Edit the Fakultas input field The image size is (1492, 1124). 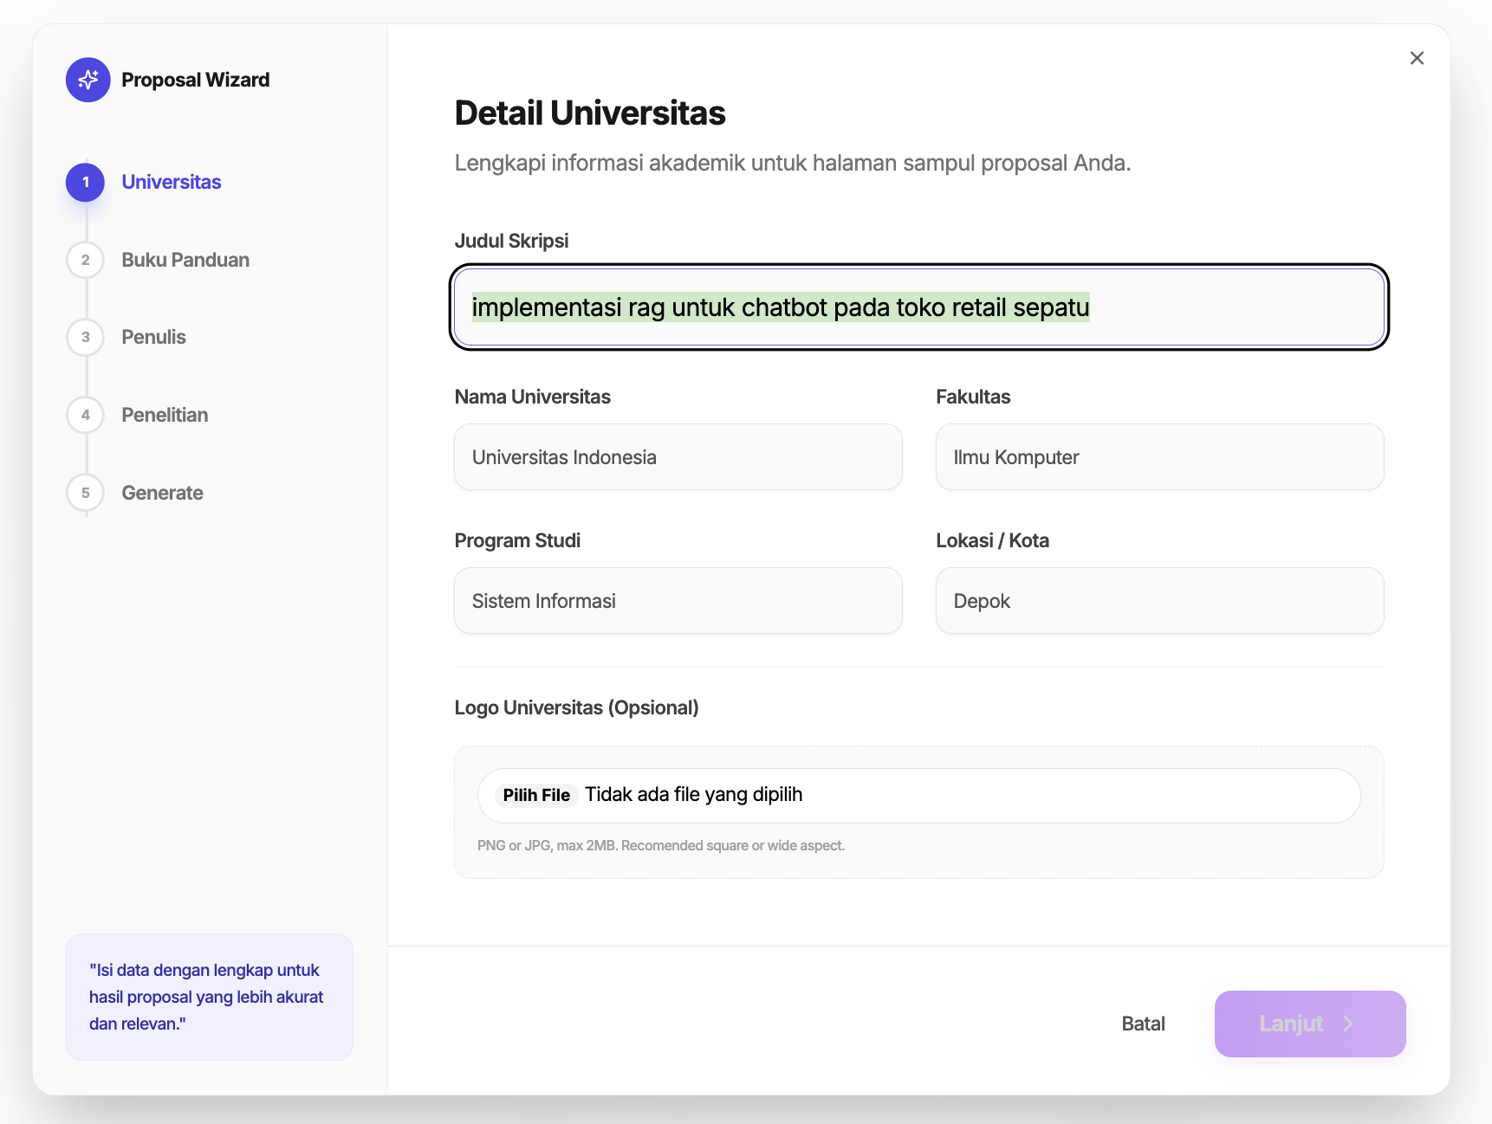click(x=1159, y=457)
